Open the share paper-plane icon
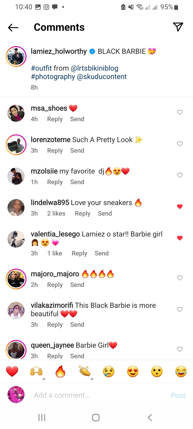193x429 pixels. pyautogui.click(x=178, y=27)
